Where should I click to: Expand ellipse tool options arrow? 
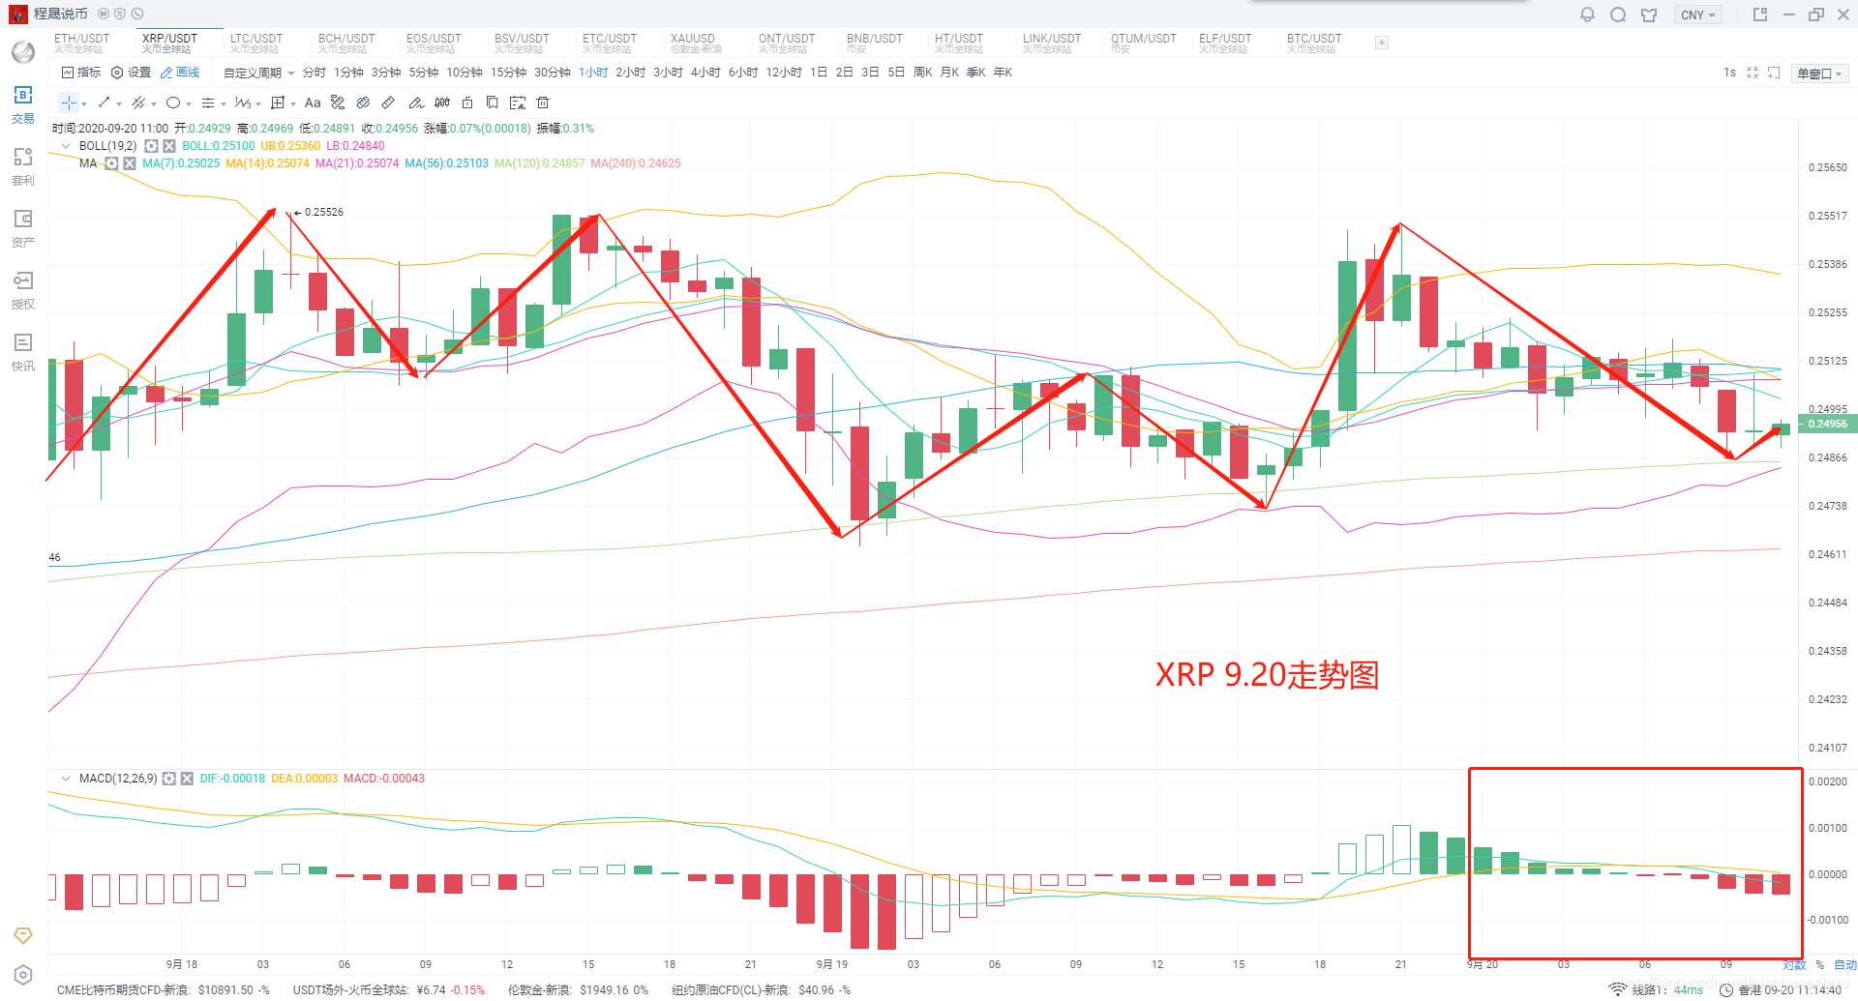[x=189, y=103]
